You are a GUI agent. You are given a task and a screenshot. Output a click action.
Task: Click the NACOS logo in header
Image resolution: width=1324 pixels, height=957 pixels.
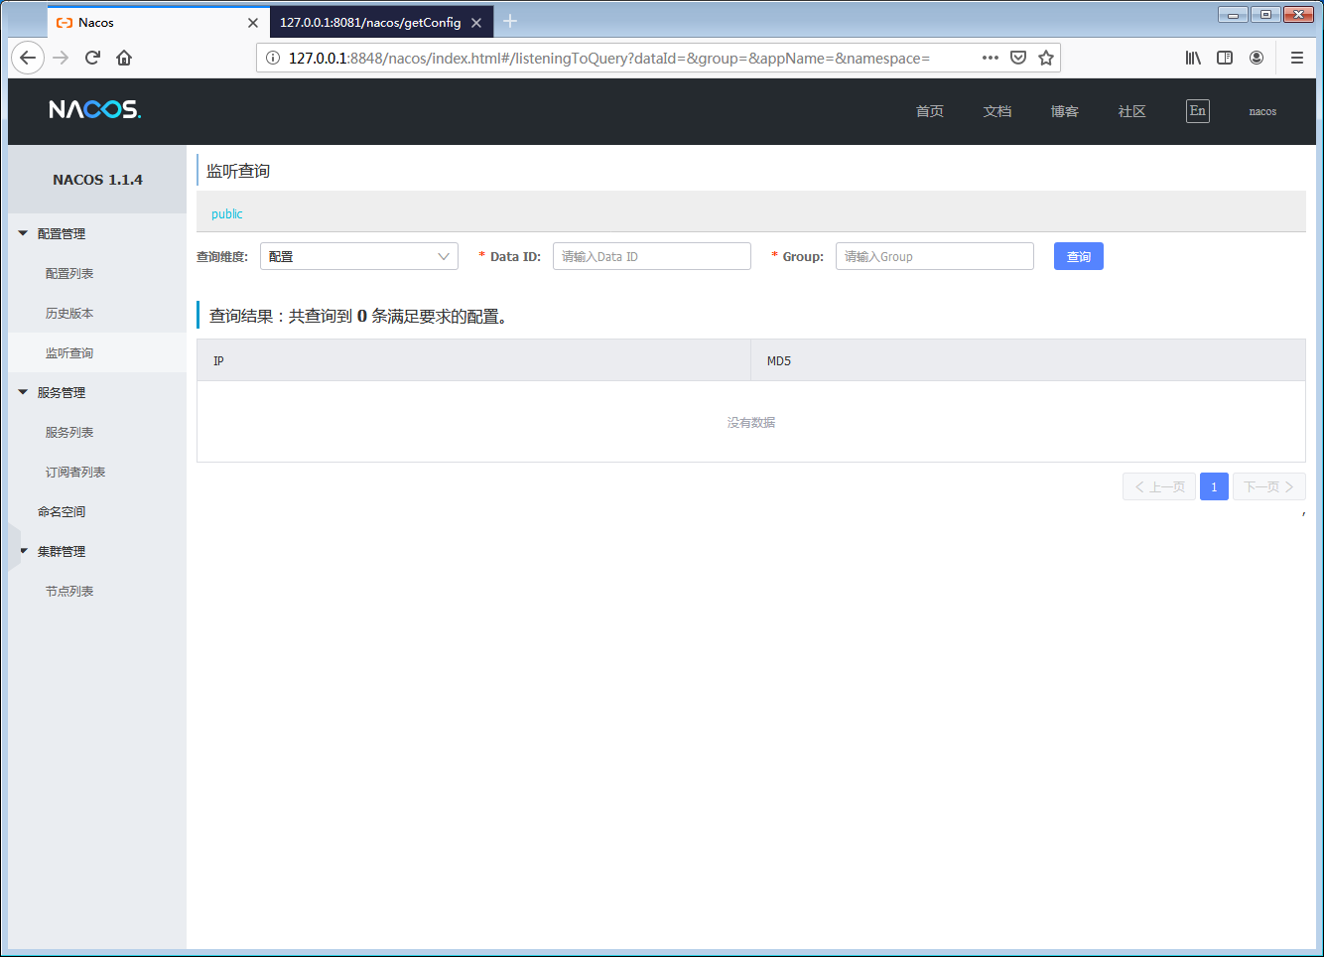(95, 109)
